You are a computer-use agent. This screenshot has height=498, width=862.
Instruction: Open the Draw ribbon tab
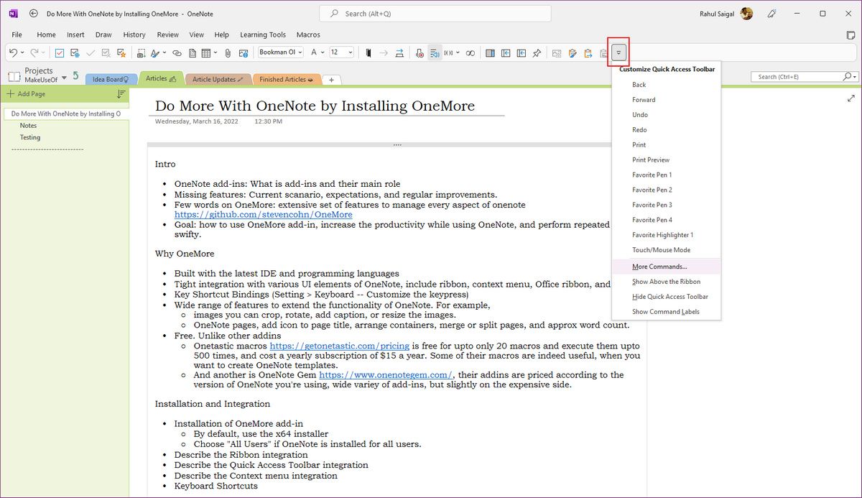coord(103,34)
